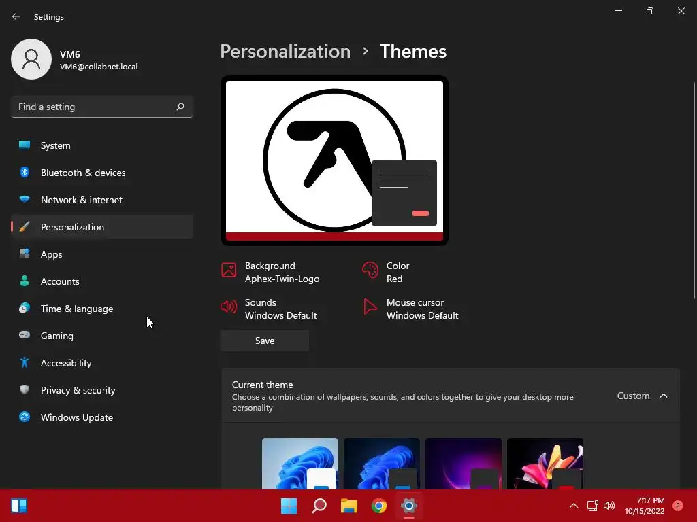
Task: Launch File Explorer from taskbar
Action: (349, 506)
